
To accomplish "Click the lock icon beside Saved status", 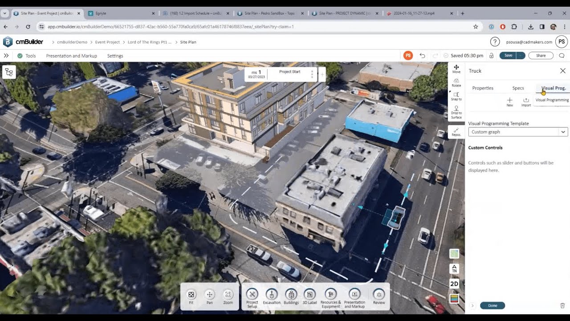I will click(x=491, y=56).
